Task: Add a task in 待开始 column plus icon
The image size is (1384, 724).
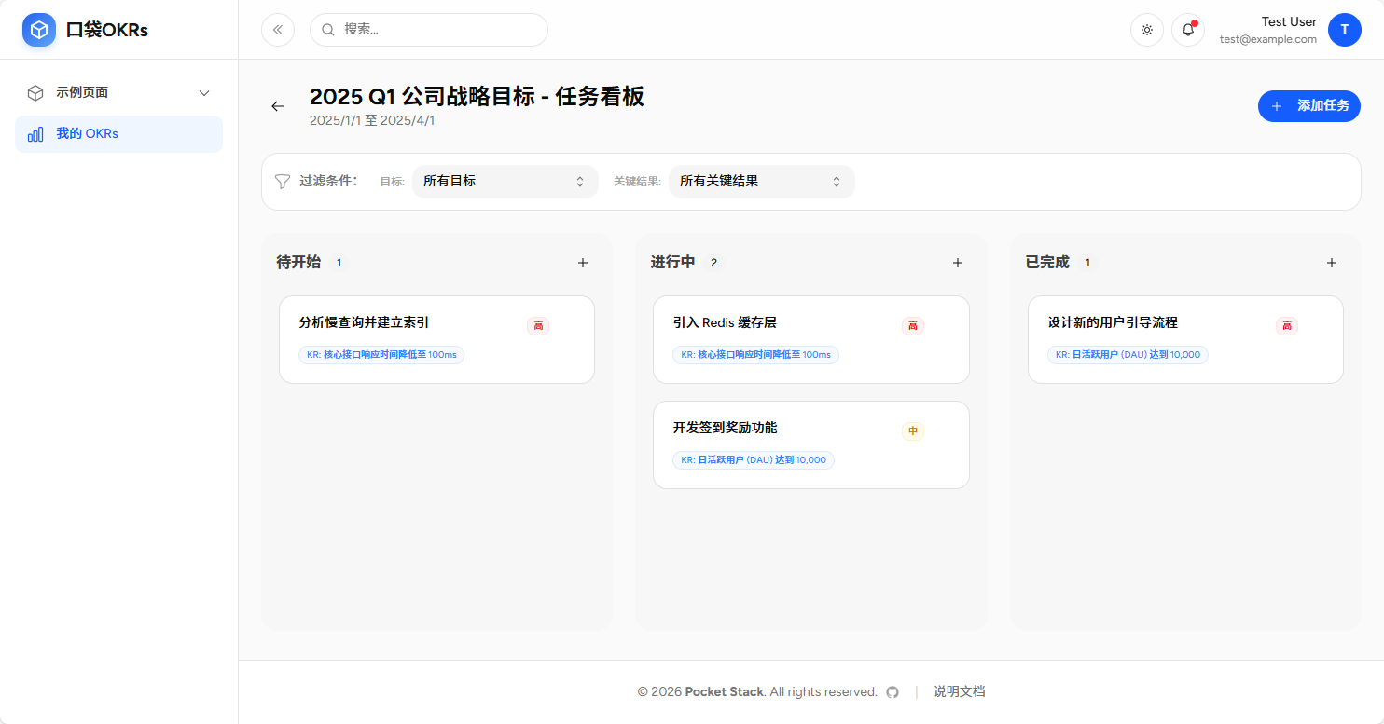Action: pyautogui.click(x=583, y=263)
